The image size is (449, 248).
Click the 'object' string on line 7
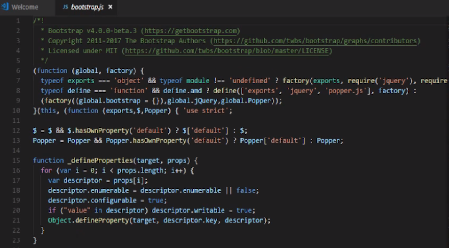(x=129, y=81)
